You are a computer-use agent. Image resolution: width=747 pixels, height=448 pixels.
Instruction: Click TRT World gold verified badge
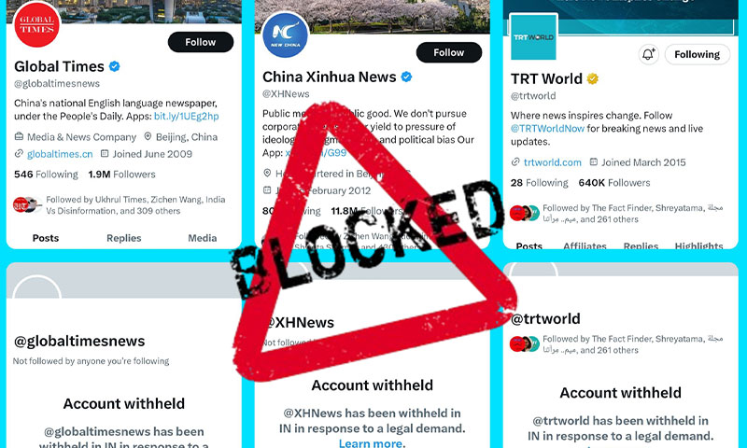tap(592, 78)
